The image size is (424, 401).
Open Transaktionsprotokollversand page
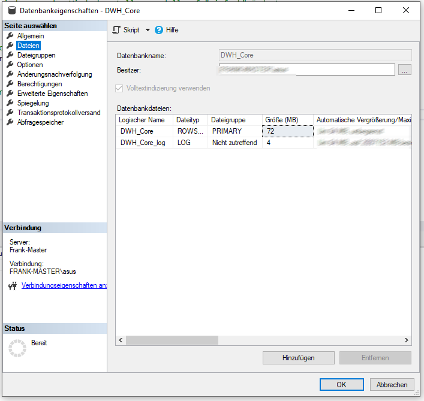coord(59,113)
